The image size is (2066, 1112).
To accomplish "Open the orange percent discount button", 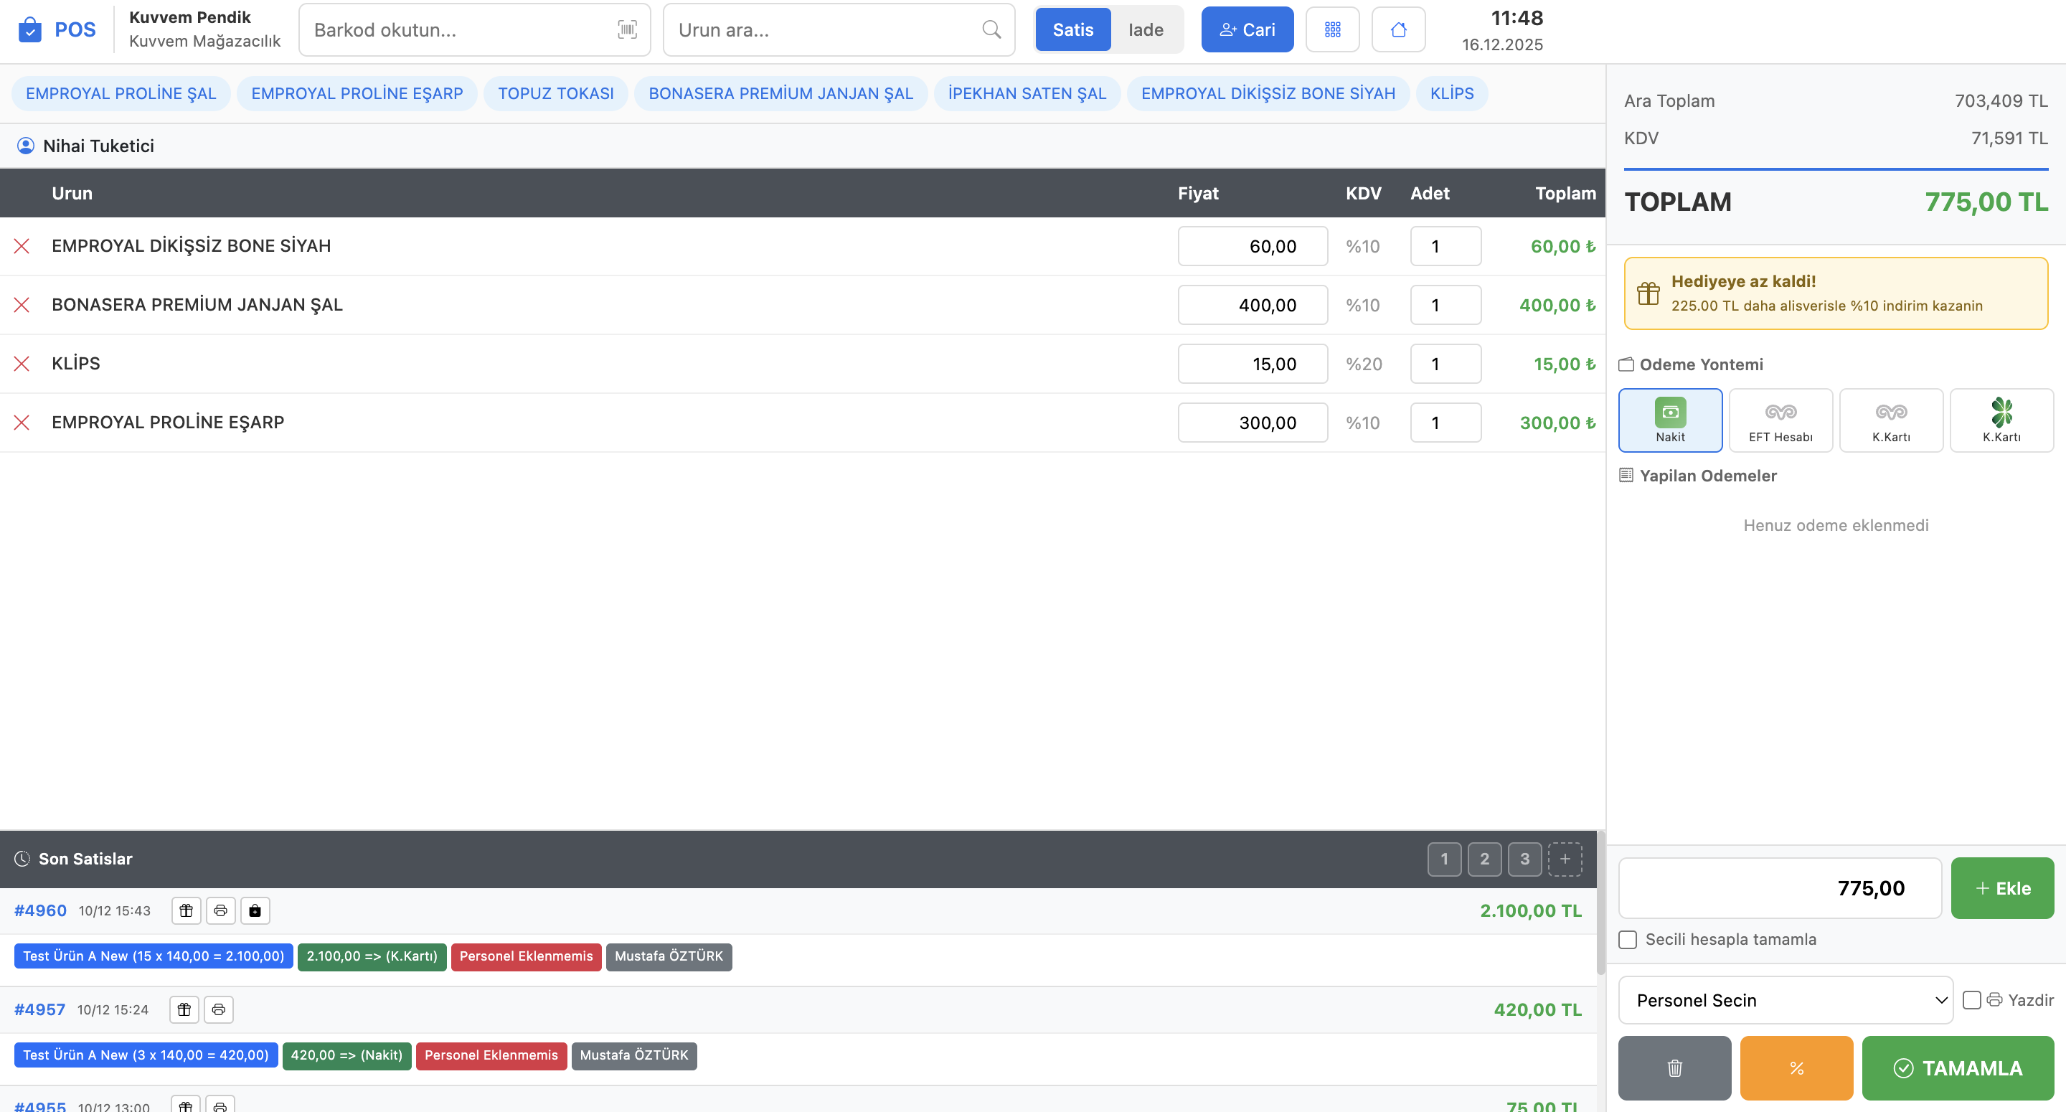I will [1796, 1068].
